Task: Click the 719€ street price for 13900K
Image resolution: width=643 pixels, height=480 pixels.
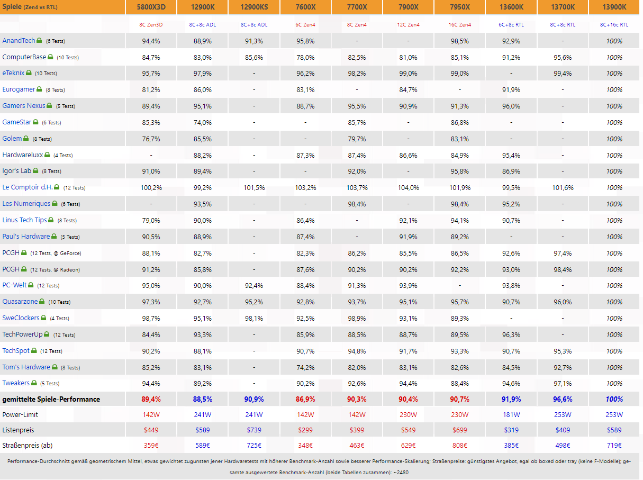Action: tap(614, 446)
